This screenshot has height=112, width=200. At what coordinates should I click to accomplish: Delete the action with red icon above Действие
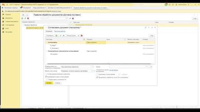pos(73,18)
